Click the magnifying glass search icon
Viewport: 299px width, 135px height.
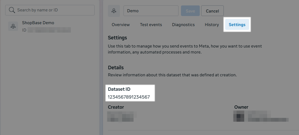(12, 10)
